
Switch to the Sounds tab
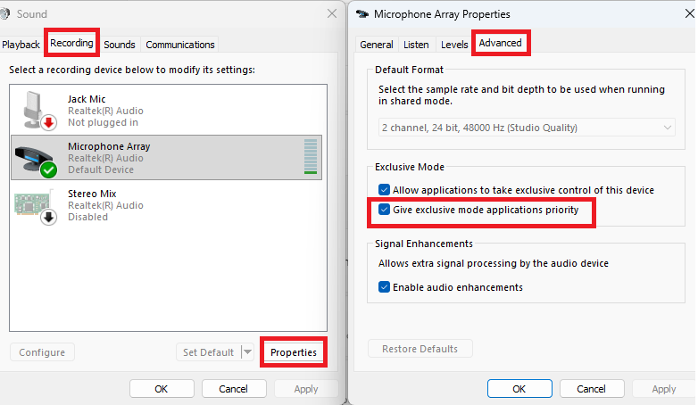(x=120, y=45)
